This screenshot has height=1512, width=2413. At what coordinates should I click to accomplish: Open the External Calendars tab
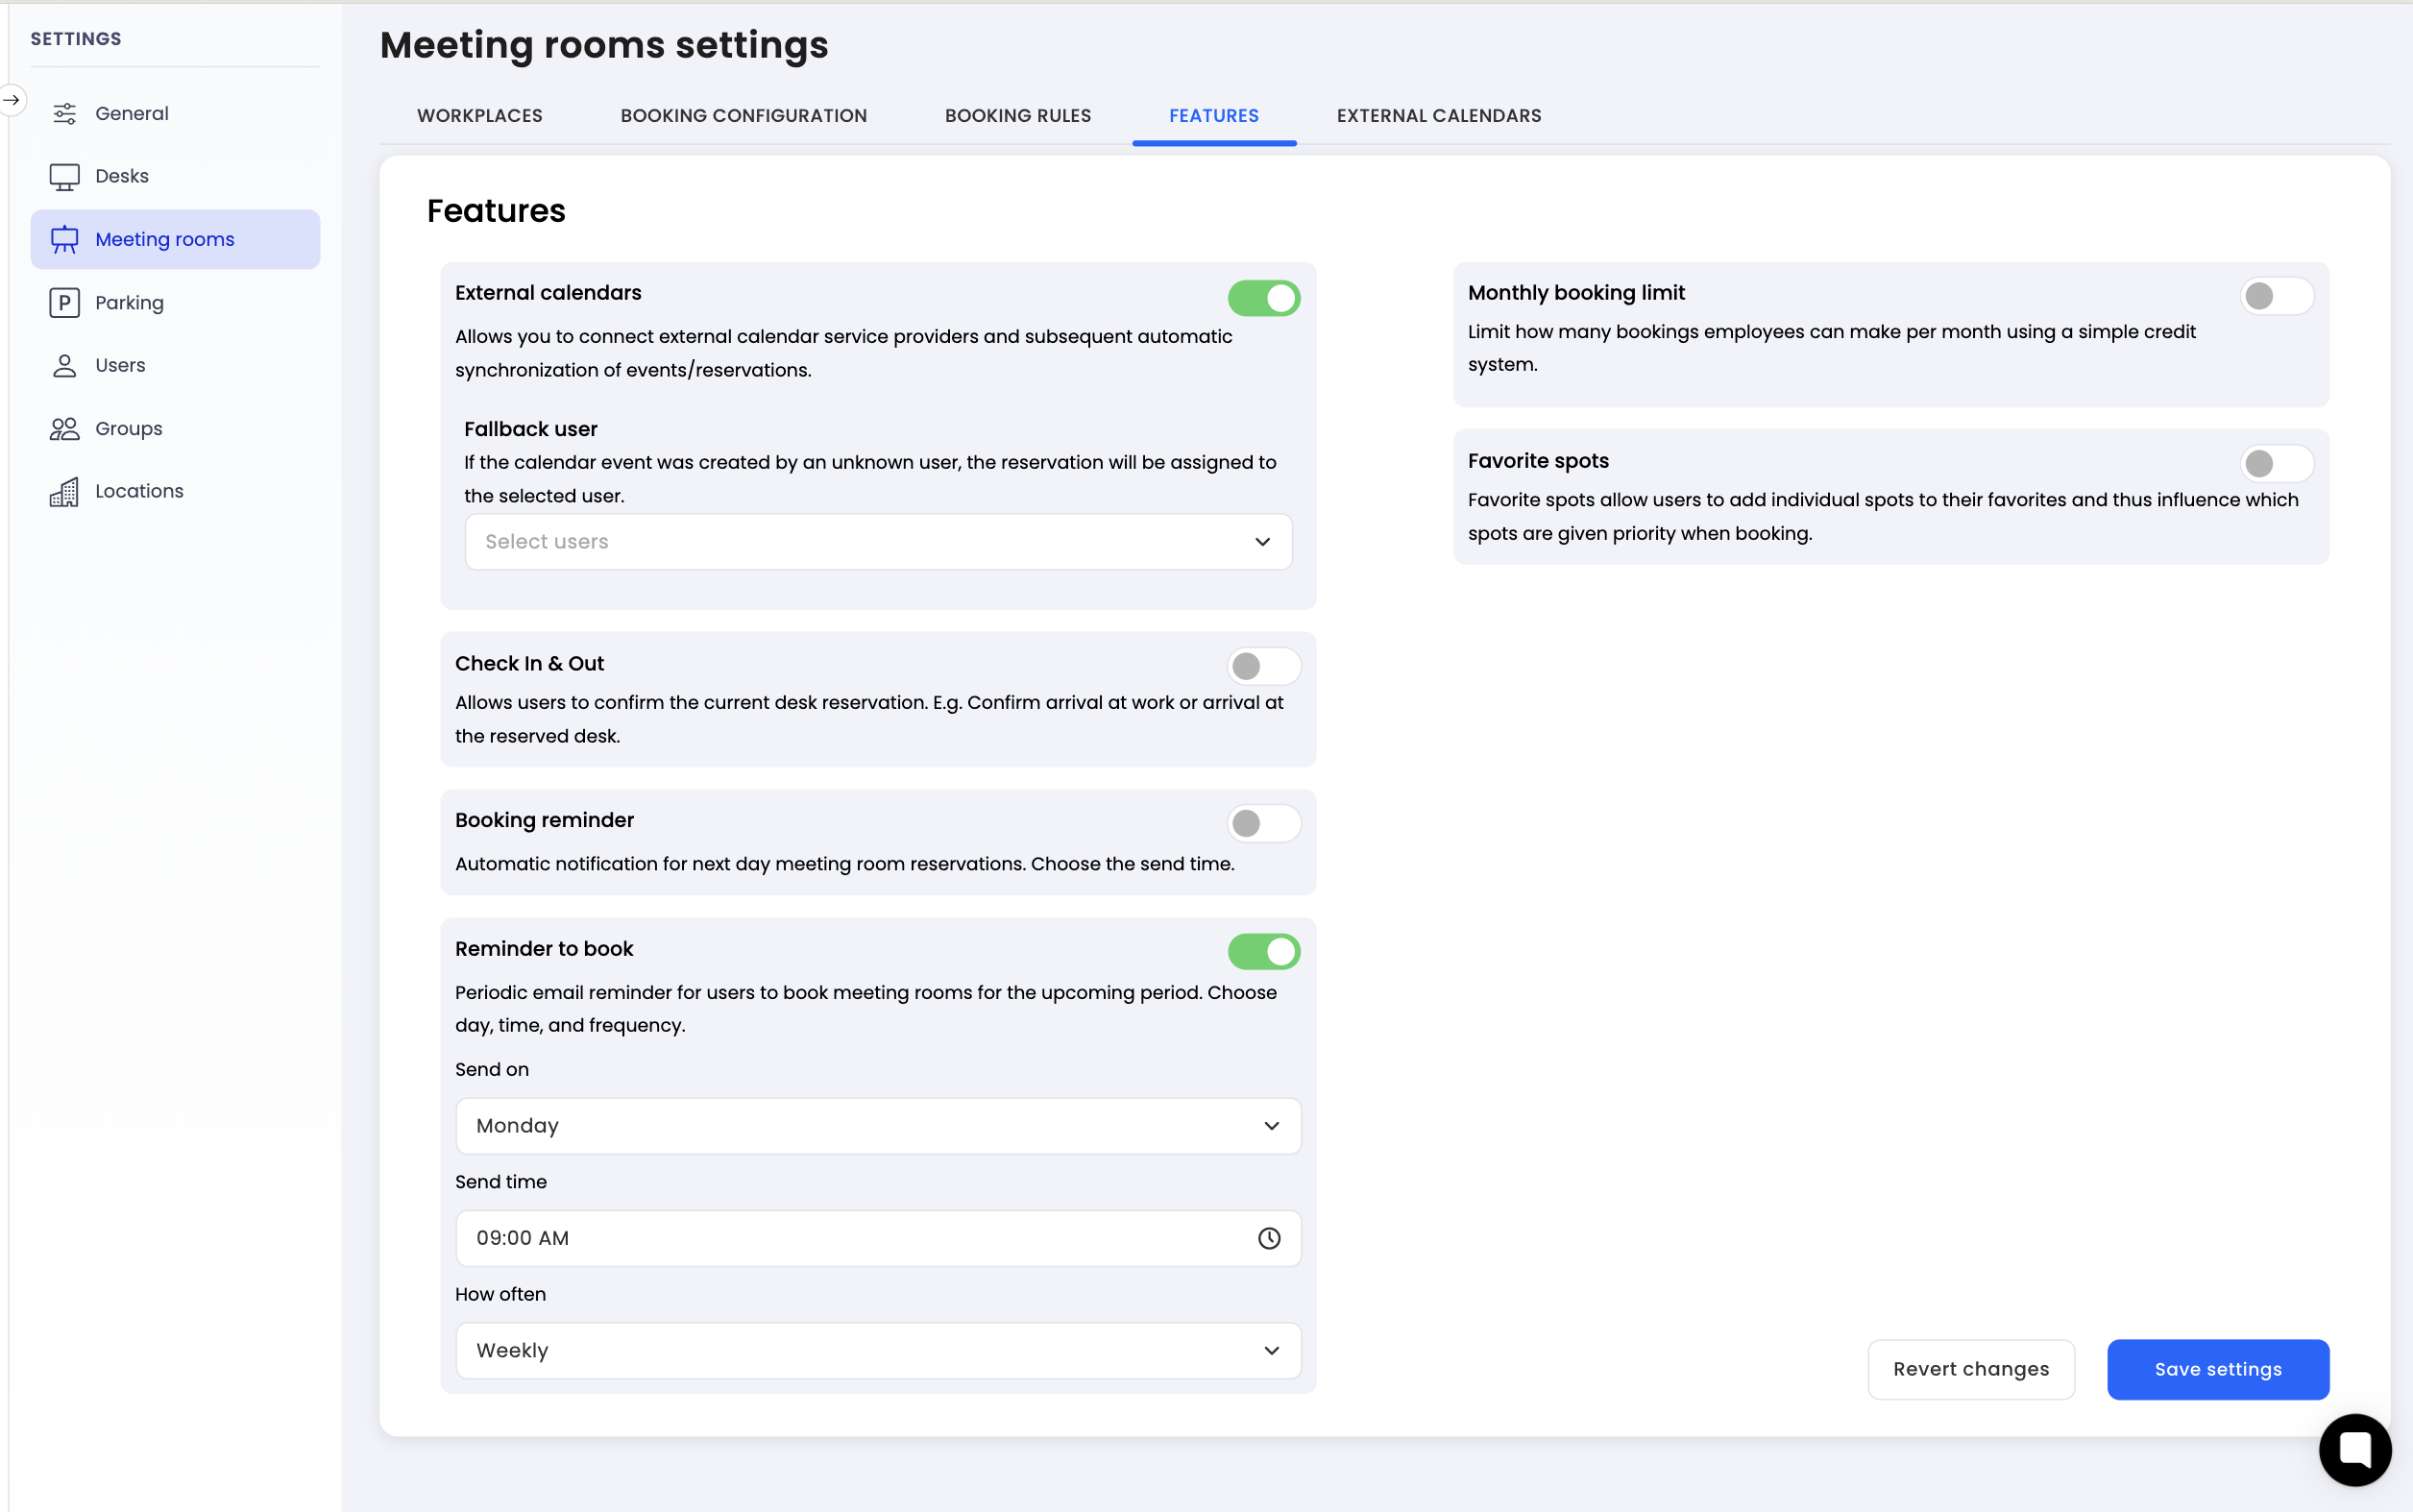click(x=1438, y=116)
